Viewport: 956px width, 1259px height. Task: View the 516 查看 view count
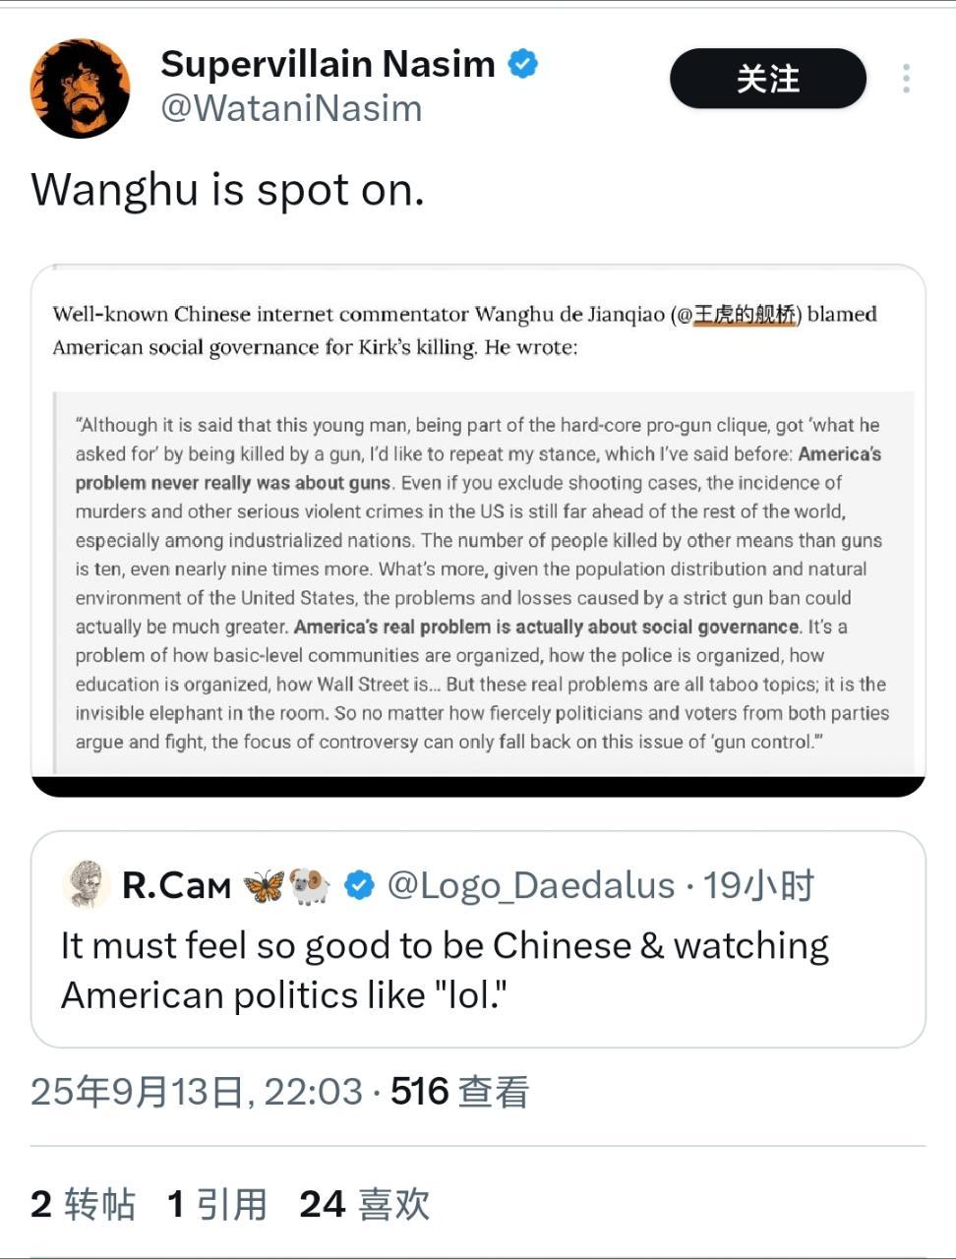point(459,1091)
